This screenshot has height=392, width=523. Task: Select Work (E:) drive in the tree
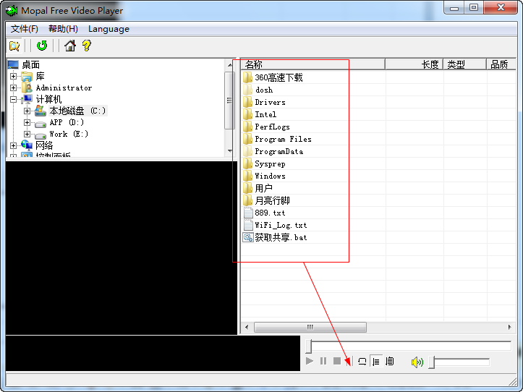(x=69, y=134)
